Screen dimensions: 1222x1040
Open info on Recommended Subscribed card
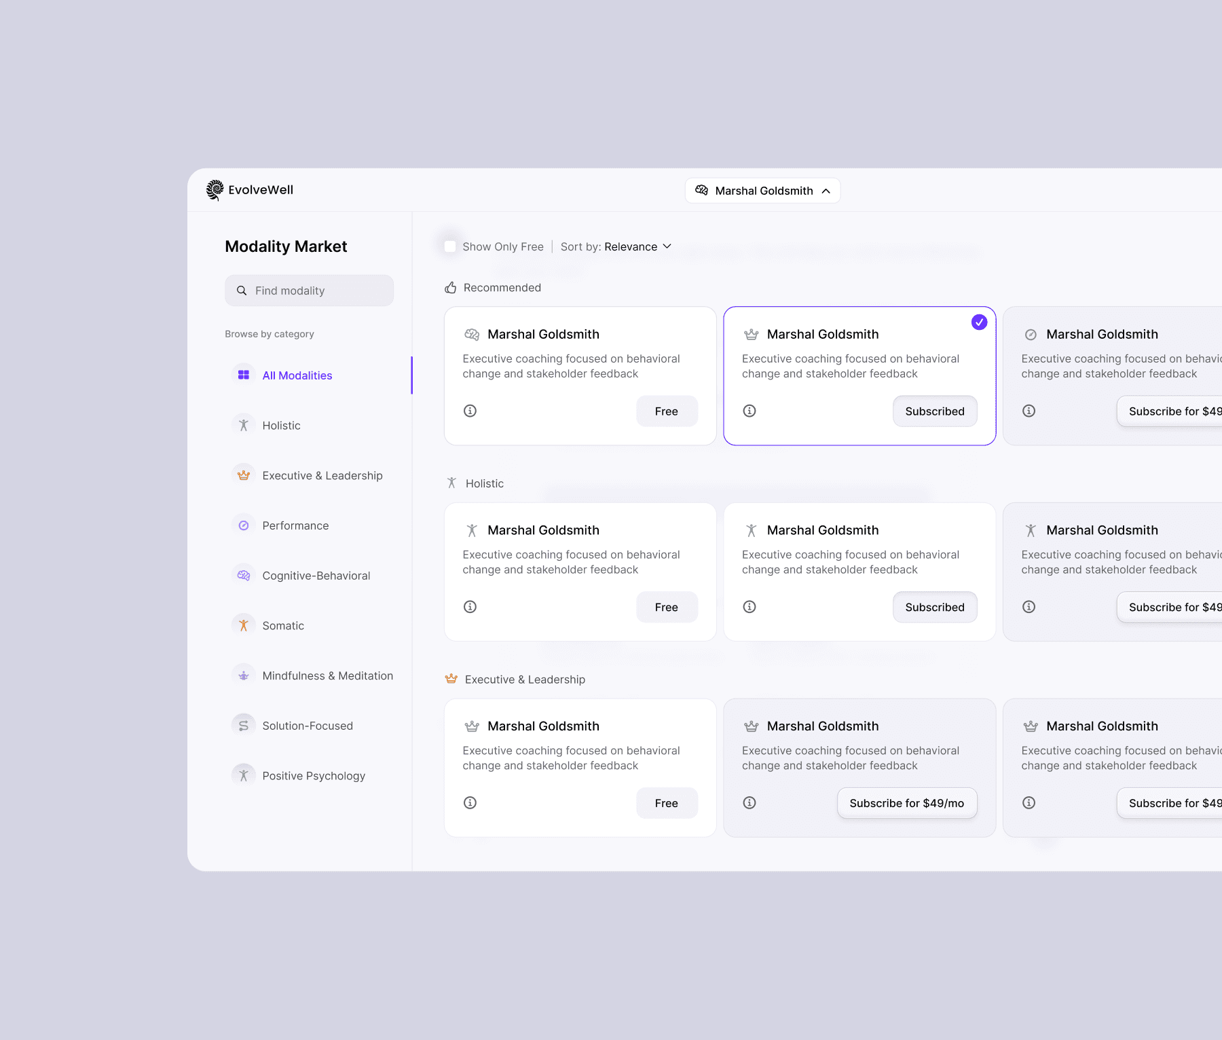749,411
